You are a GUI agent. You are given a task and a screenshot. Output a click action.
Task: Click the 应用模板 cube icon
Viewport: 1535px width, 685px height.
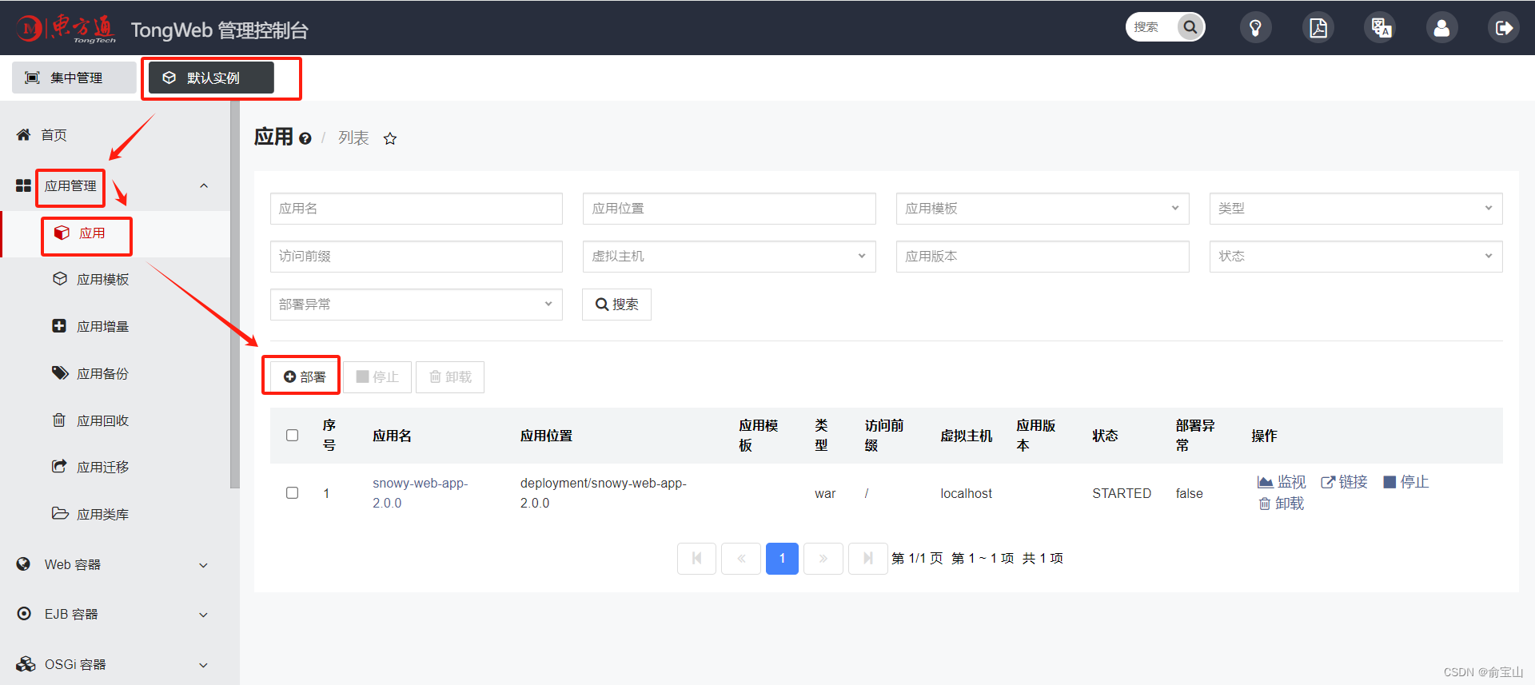(60, 279)
